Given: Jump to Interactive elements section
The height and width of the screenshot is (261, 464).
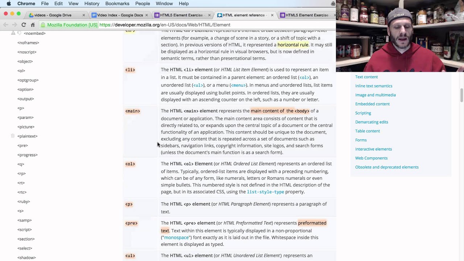Looking at the screenshot, I should (x=373, y=149).
